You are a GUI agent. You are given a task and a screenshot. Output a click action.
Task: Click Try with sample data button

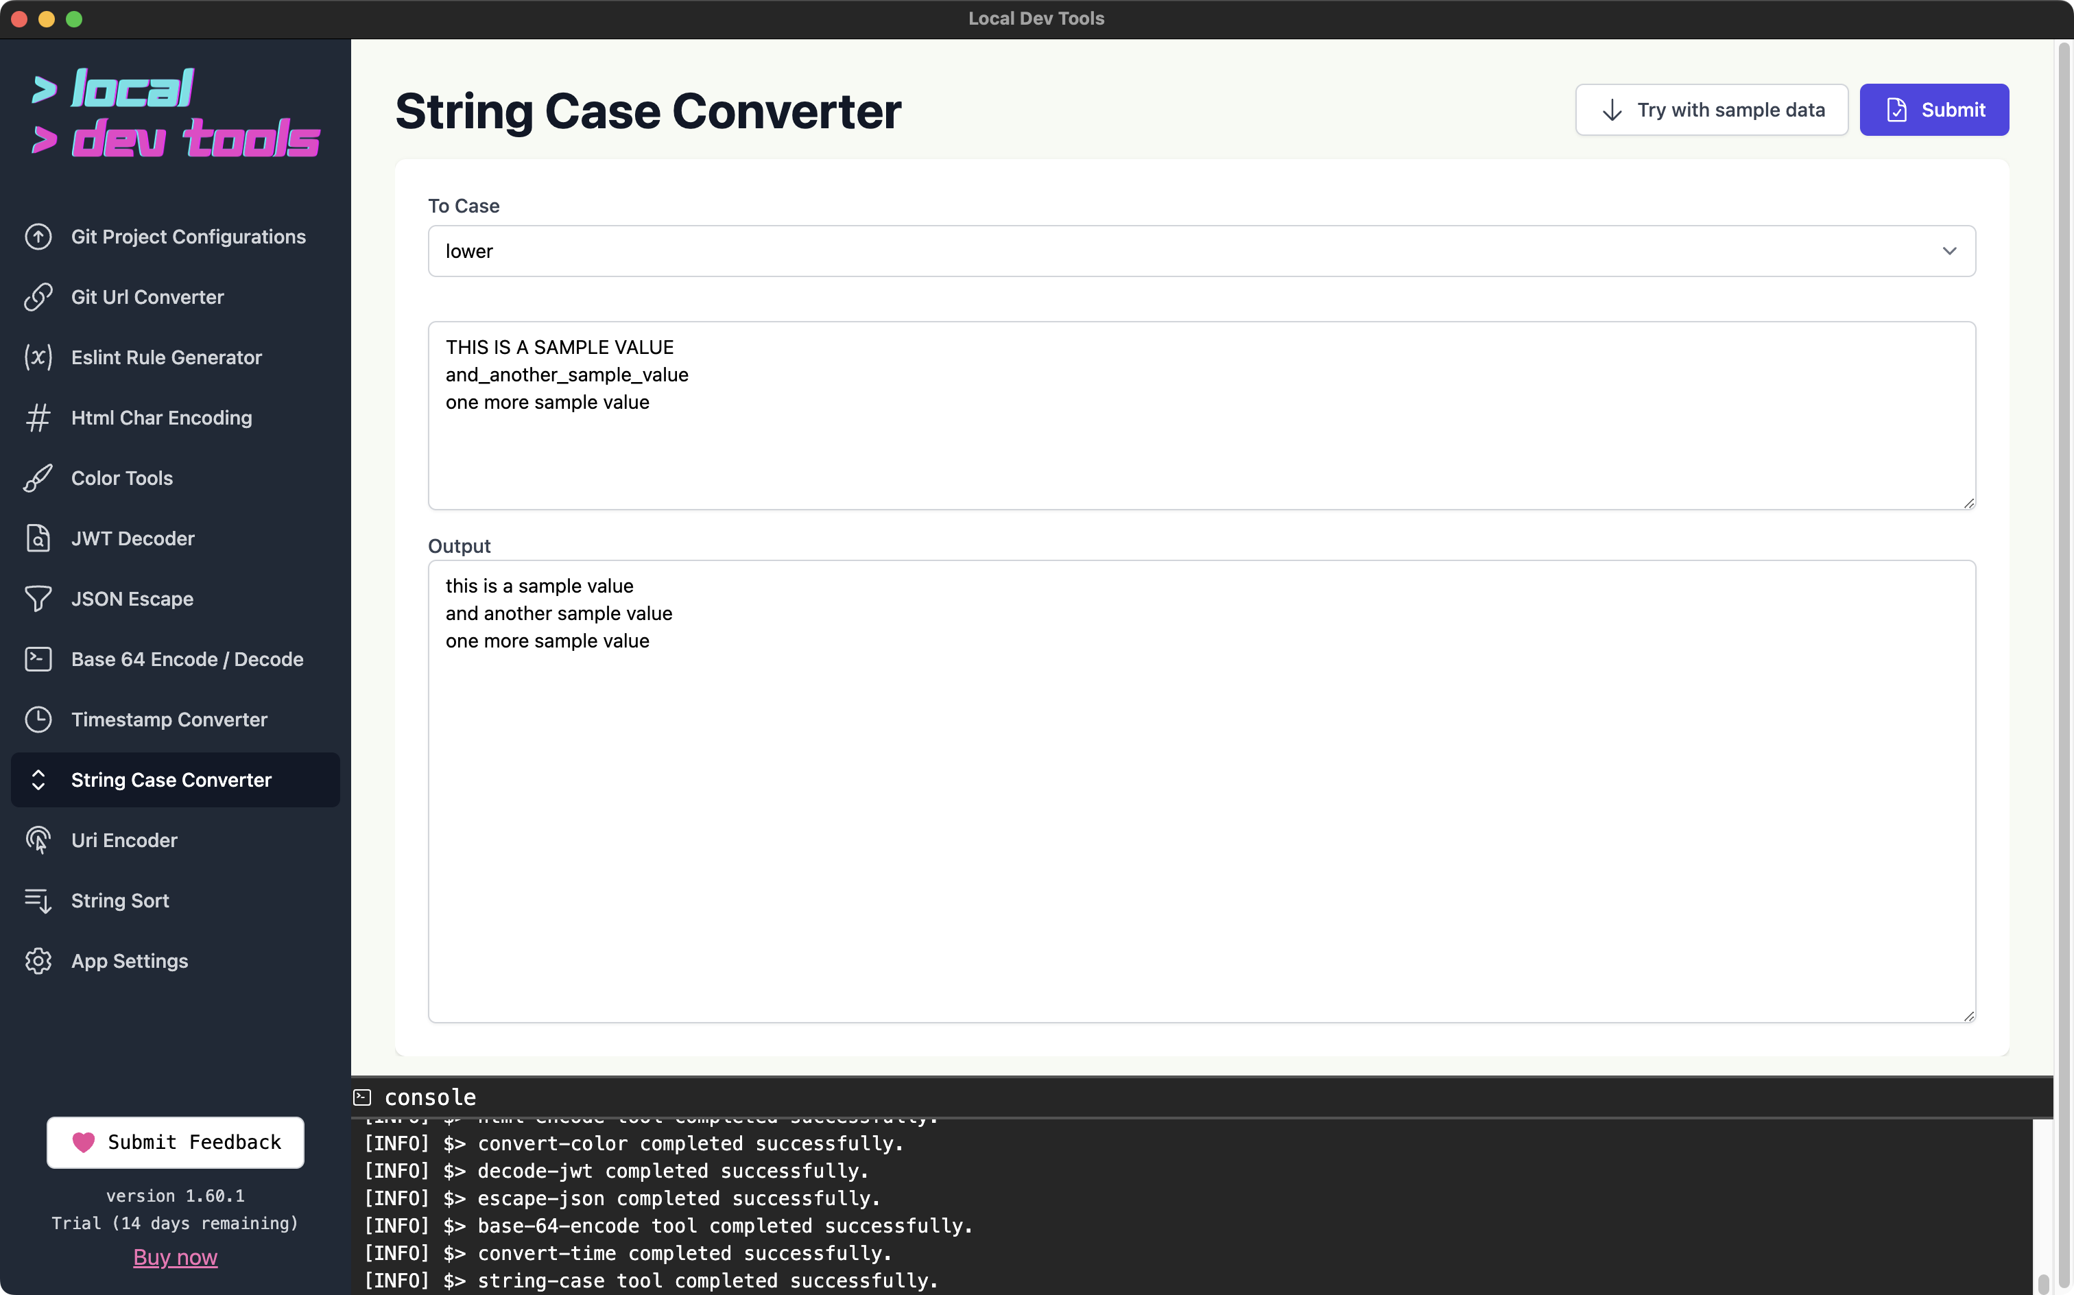click(1712, 110)
